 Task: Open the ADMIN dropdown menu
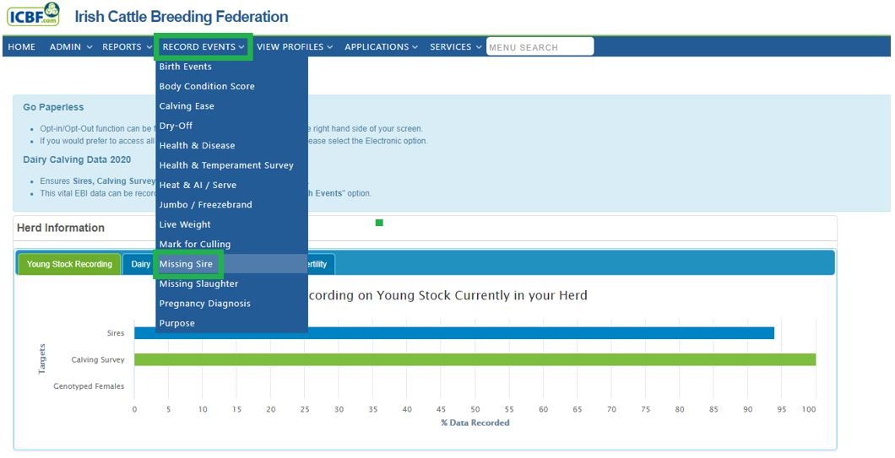71,46
